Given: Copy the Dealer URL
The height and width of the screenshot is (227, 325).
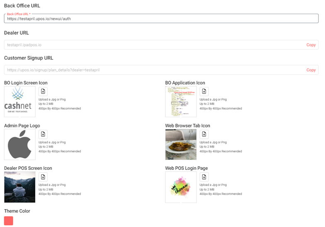Looking at the screenshot, I should click(x=311, y=45).
